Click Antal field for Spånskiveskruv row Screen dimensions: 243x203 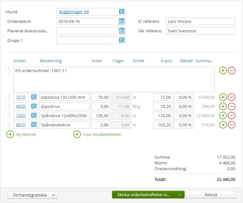[101, 125]
